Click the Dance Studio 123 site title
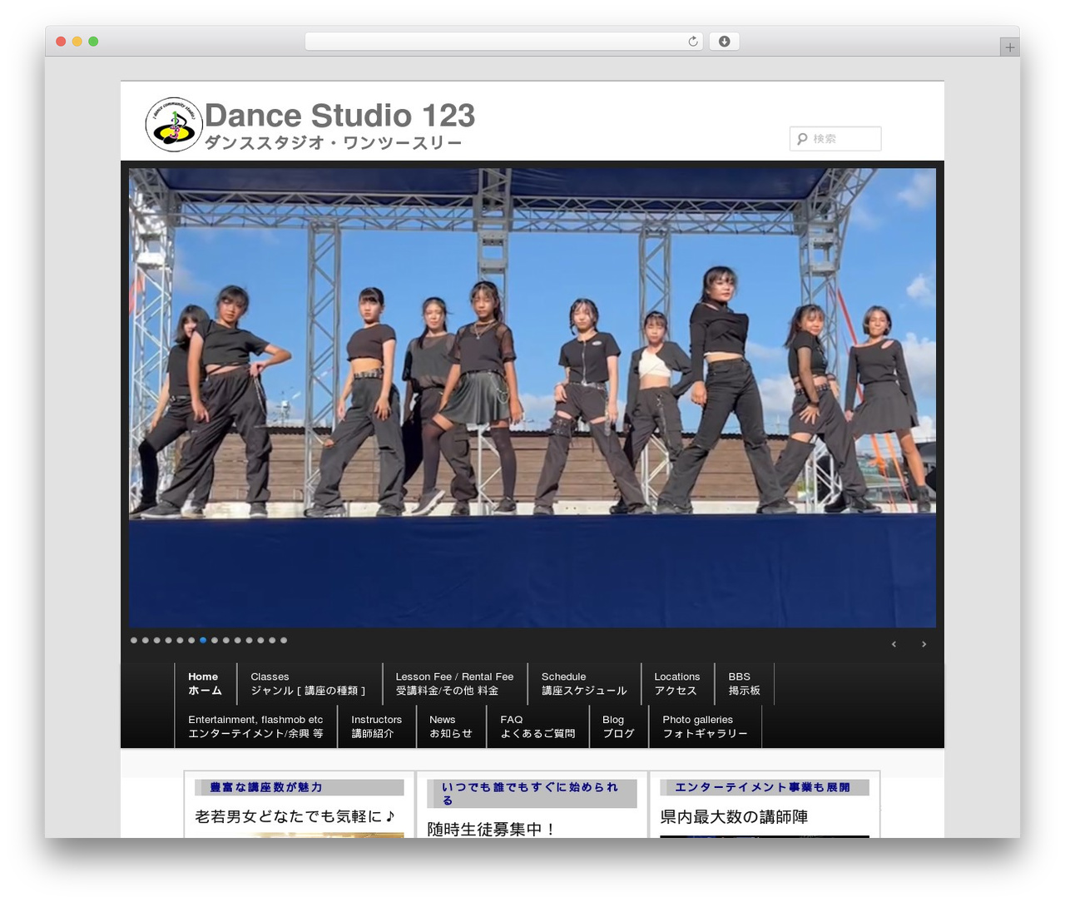This screenshot has width=1065, height=902. [339, 116]
